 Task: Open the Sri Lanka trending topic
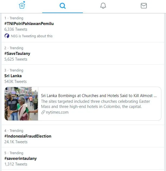13,76
